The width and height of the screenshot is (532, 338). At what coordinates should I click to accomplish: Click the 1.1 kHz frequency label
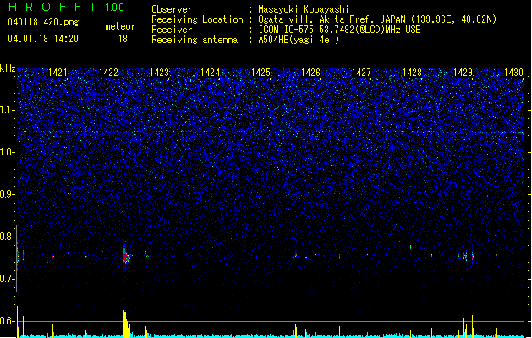tap(8, 110)
